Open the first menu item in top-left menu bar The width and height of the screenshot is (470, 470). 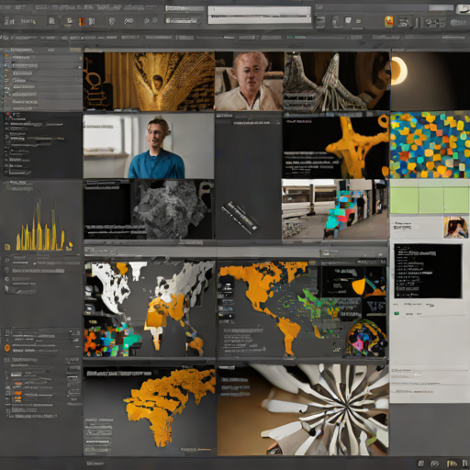[x=6, y=6]
